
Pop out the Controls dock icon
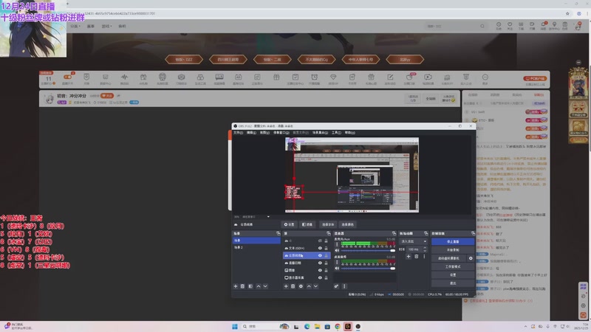tap(473, 234)
